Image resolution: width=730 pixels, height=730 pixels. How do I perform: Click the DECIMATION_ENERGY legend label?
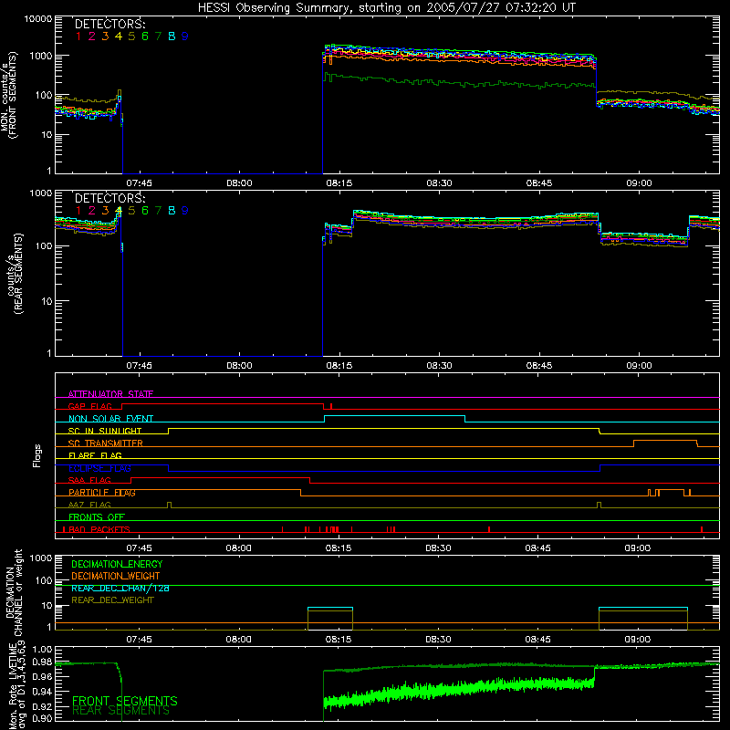click(117, 564)
